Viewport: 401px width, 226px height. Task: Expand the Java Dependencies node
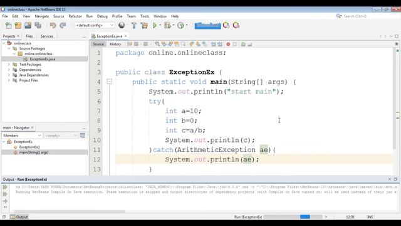tap(9, 75)
